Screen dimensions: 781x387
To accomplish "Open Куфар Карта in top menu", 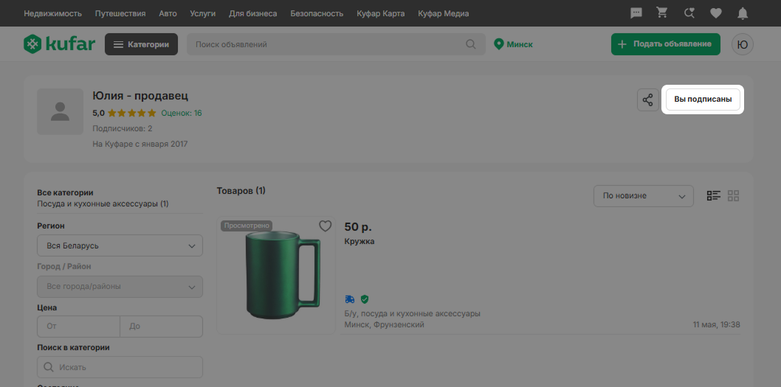I will [381, 13].
